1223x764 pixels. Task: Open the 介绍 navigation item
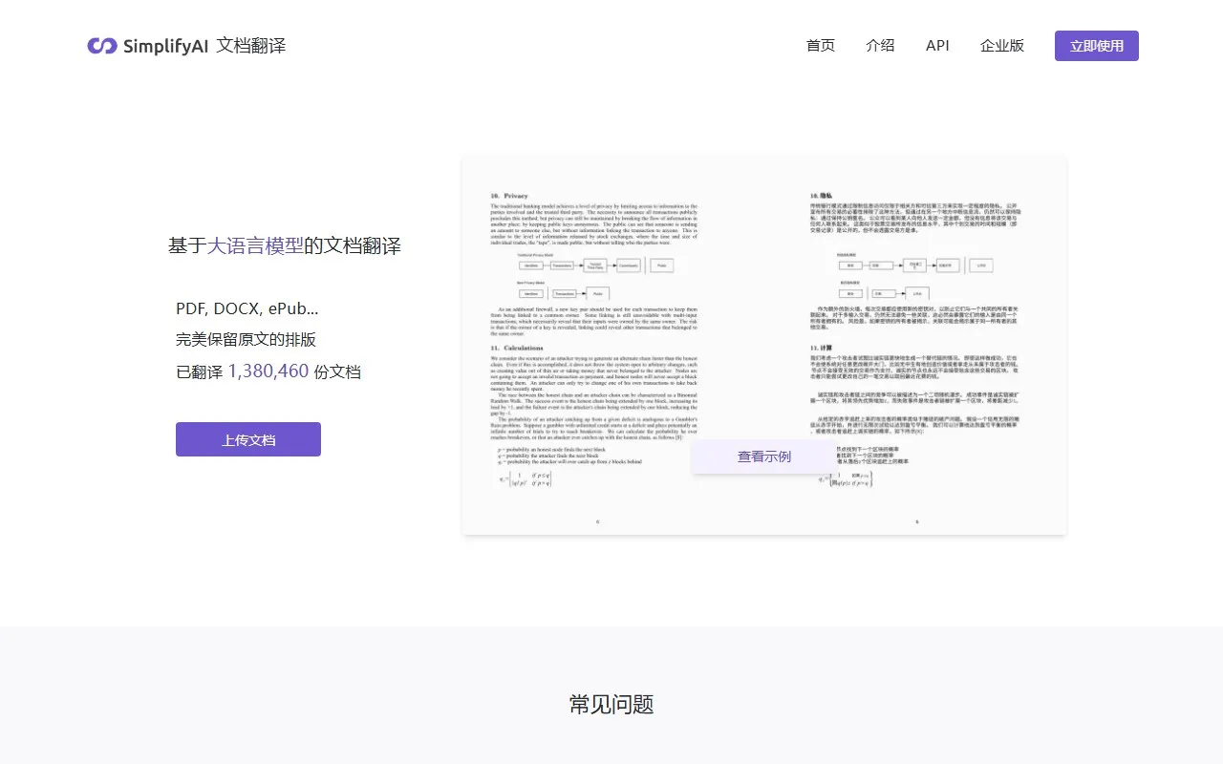click(x=880, y=45)
